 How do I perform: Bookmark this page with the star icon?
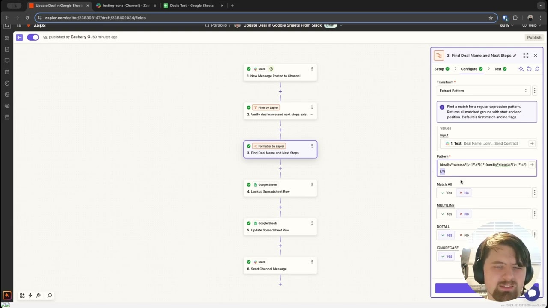pyautogui.click(x=491, y=18)
